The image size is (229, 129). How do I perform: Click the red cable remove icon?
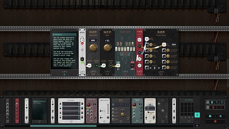pyautogui.click(x=221, y=107)
